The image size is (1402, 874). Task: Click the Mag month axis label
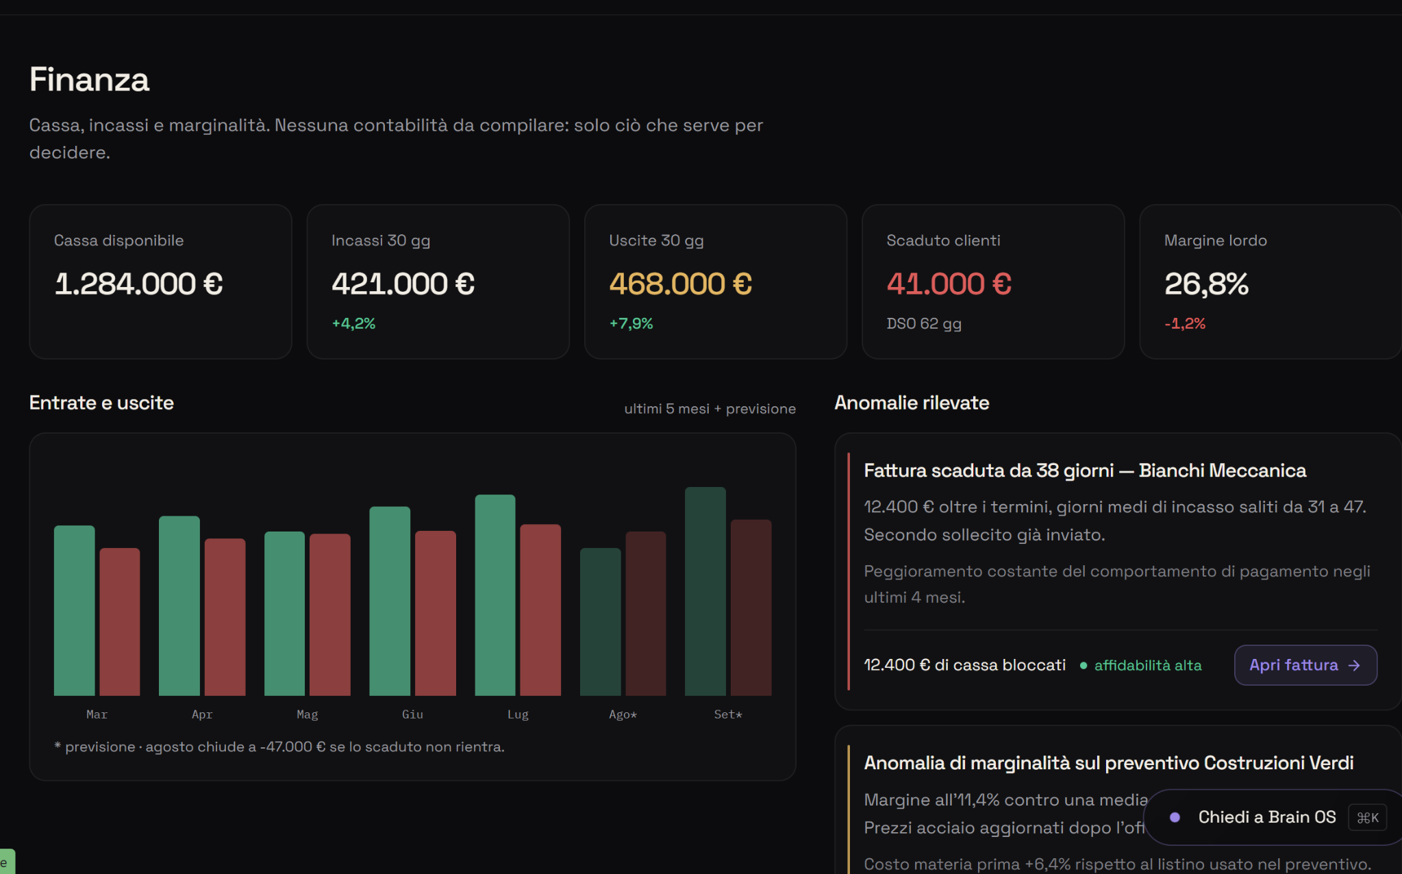click(307, 714)
